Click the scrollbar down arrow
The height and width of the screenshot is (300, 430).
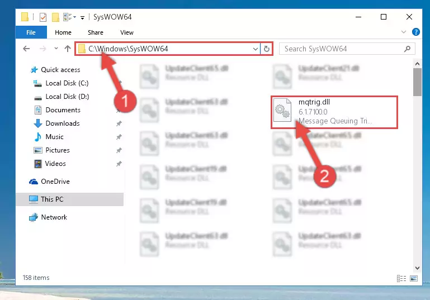point(417,268)
